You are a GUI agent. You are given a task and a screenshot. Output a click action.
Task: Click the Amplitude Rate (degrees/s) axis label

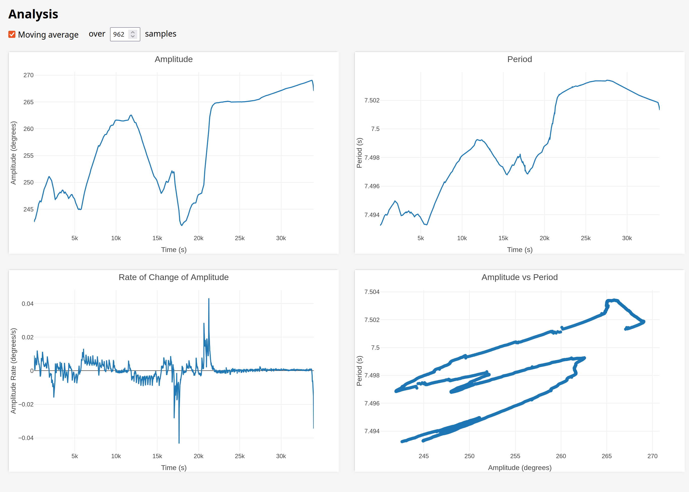[13, 371]
